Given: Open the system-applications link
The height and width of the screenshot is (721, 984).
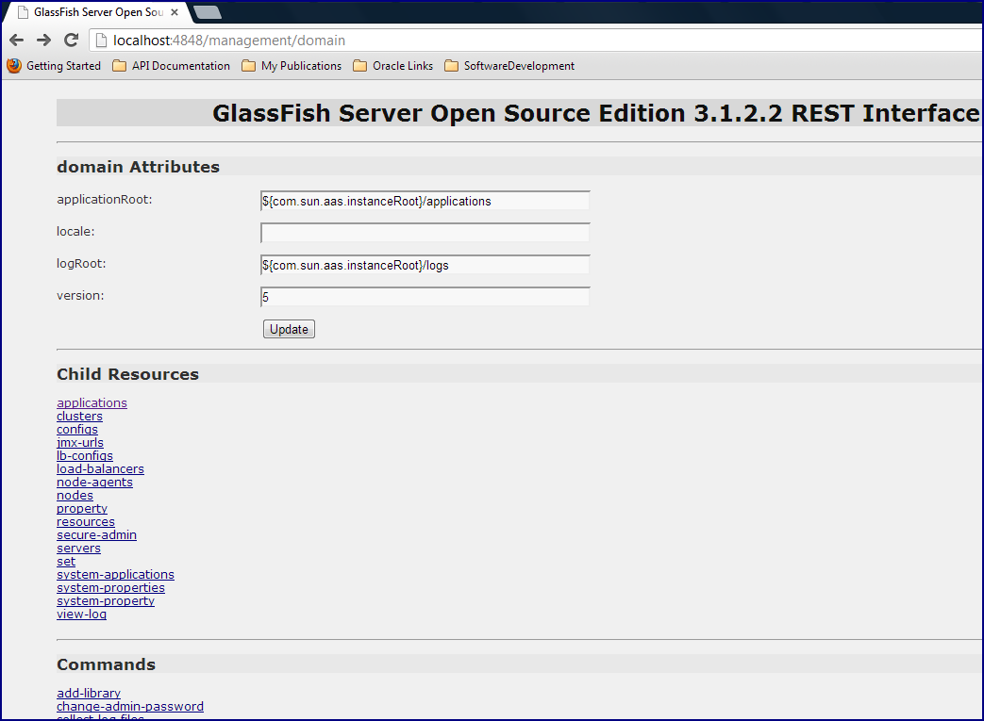Looking at the screenshot, I should pos(115,574).
